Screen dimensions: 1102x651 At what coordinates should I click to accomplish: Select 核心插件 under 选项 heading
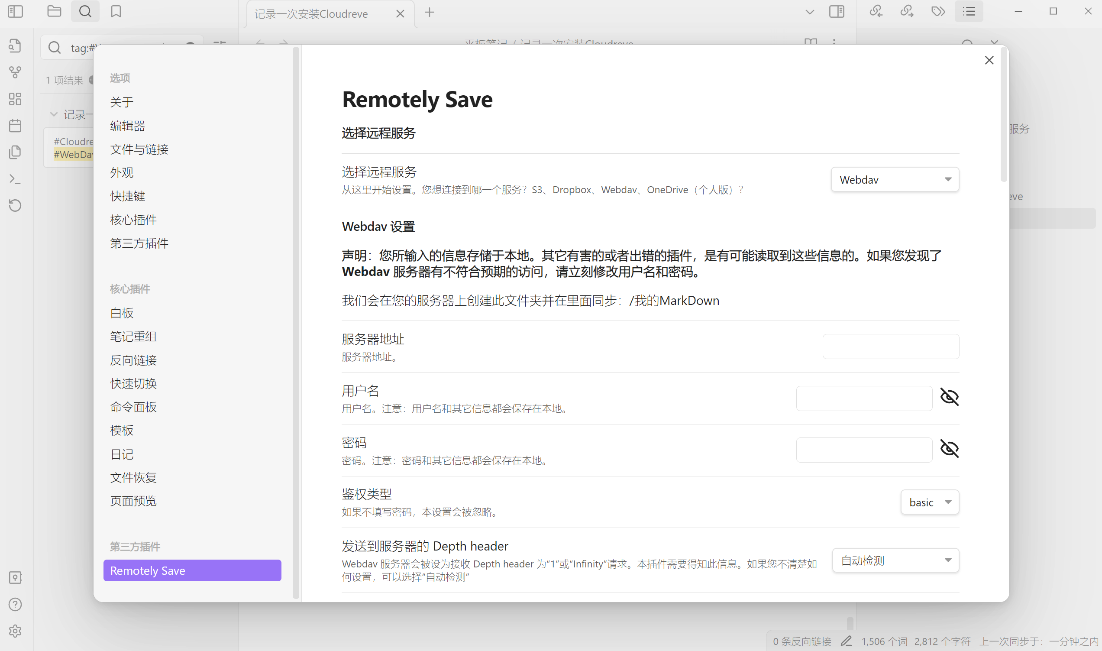click(133, 220)
